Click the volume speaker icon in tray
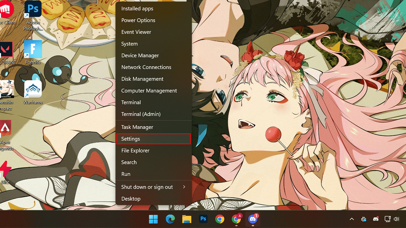The height and width of the screenshot is (228, 406). click(x=397, y=219)
